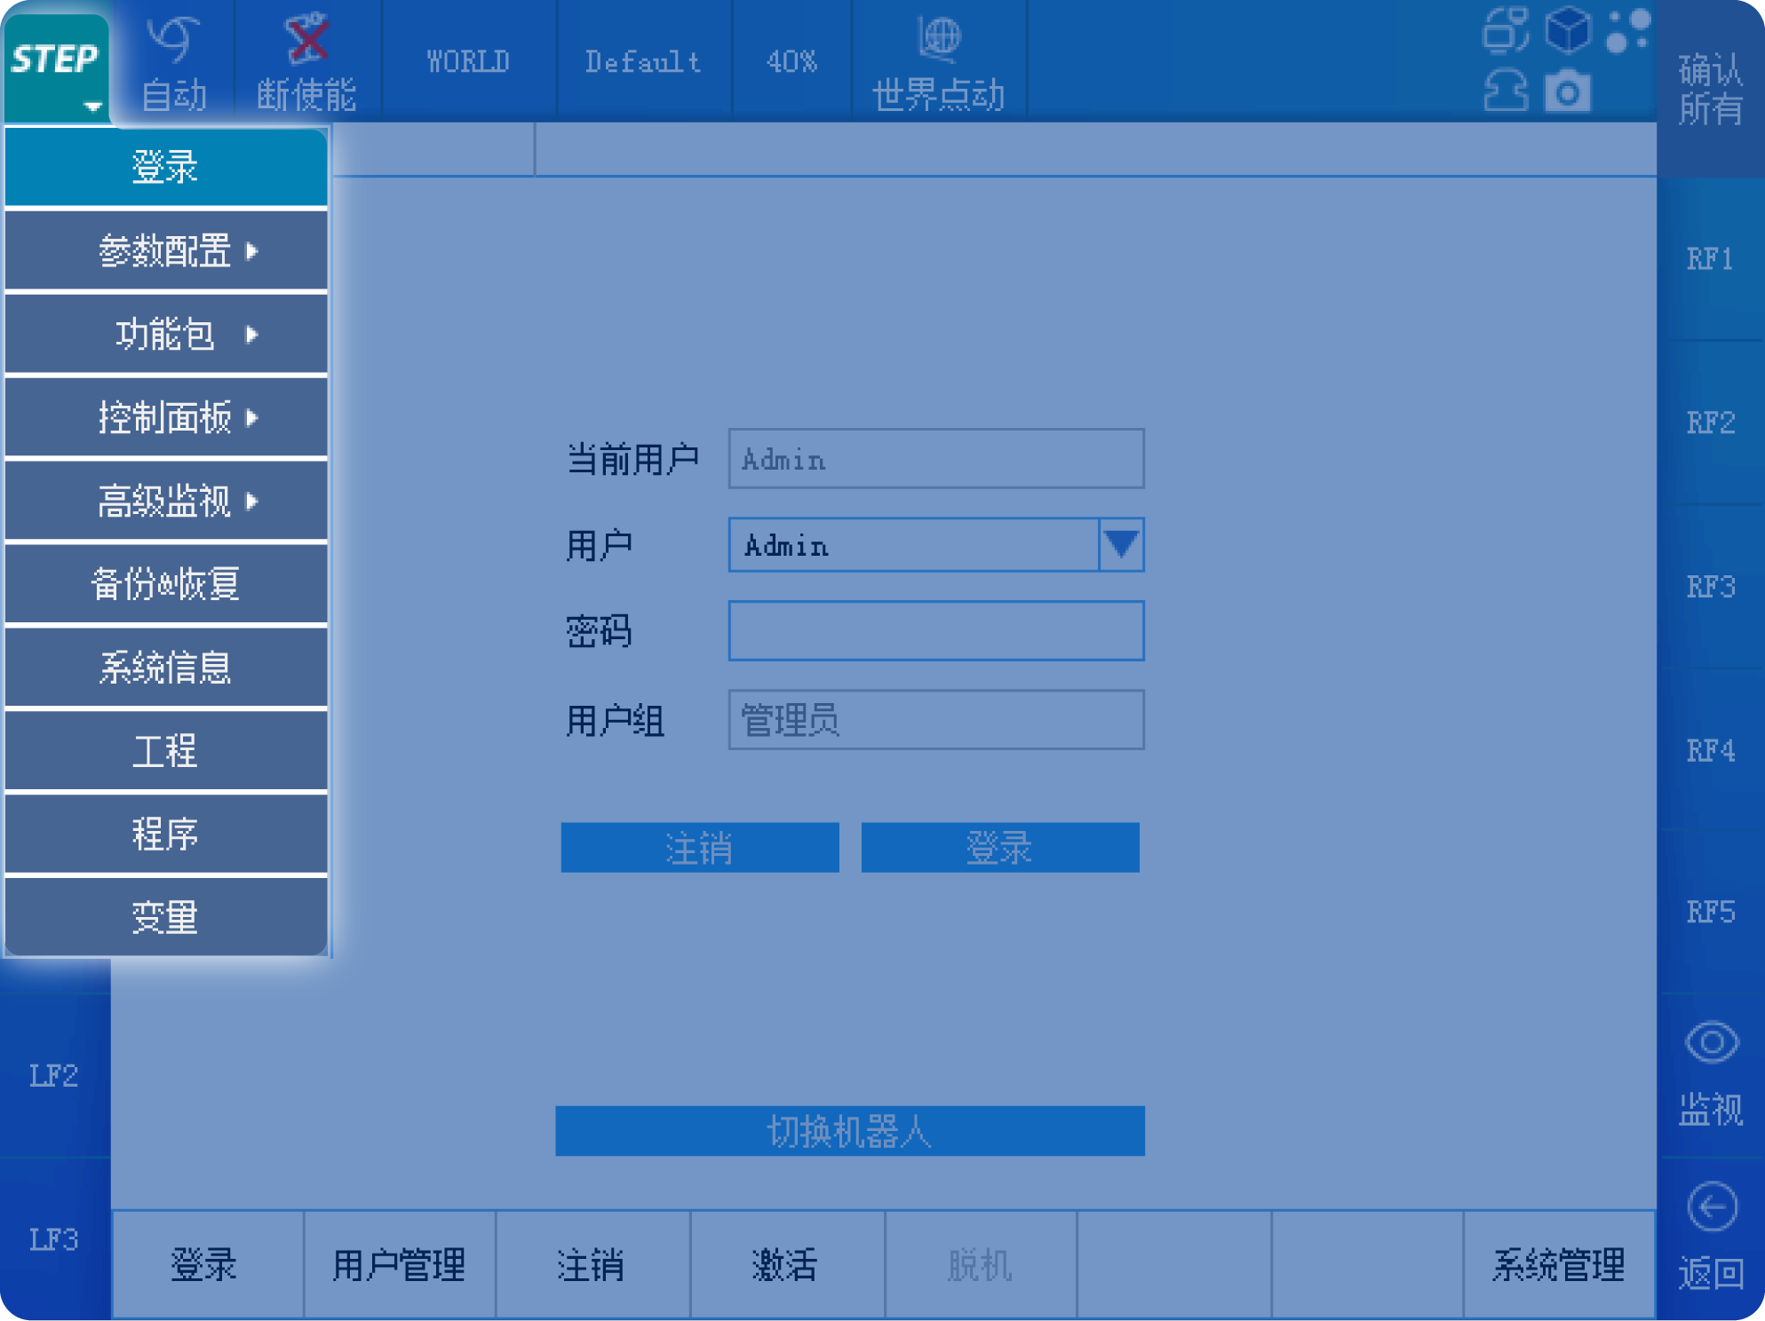Open the 用户 Admin dropdown arrow
Image resolution: width=1765 pixels, height=1321 pixels.
[1121, 544]
